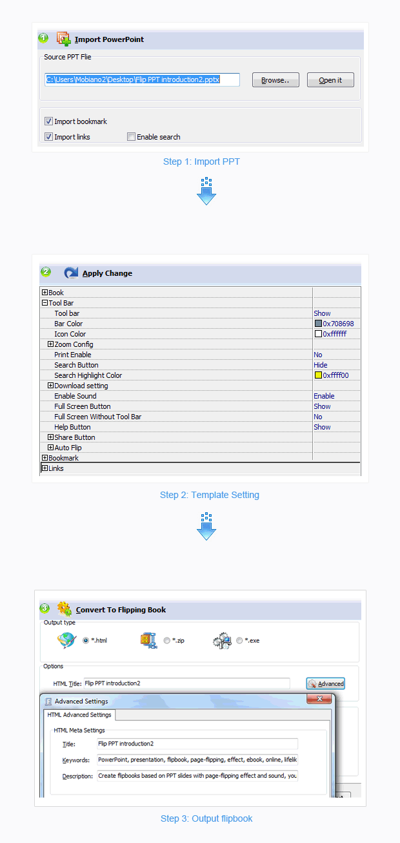Expand the Links tree node

45,468
